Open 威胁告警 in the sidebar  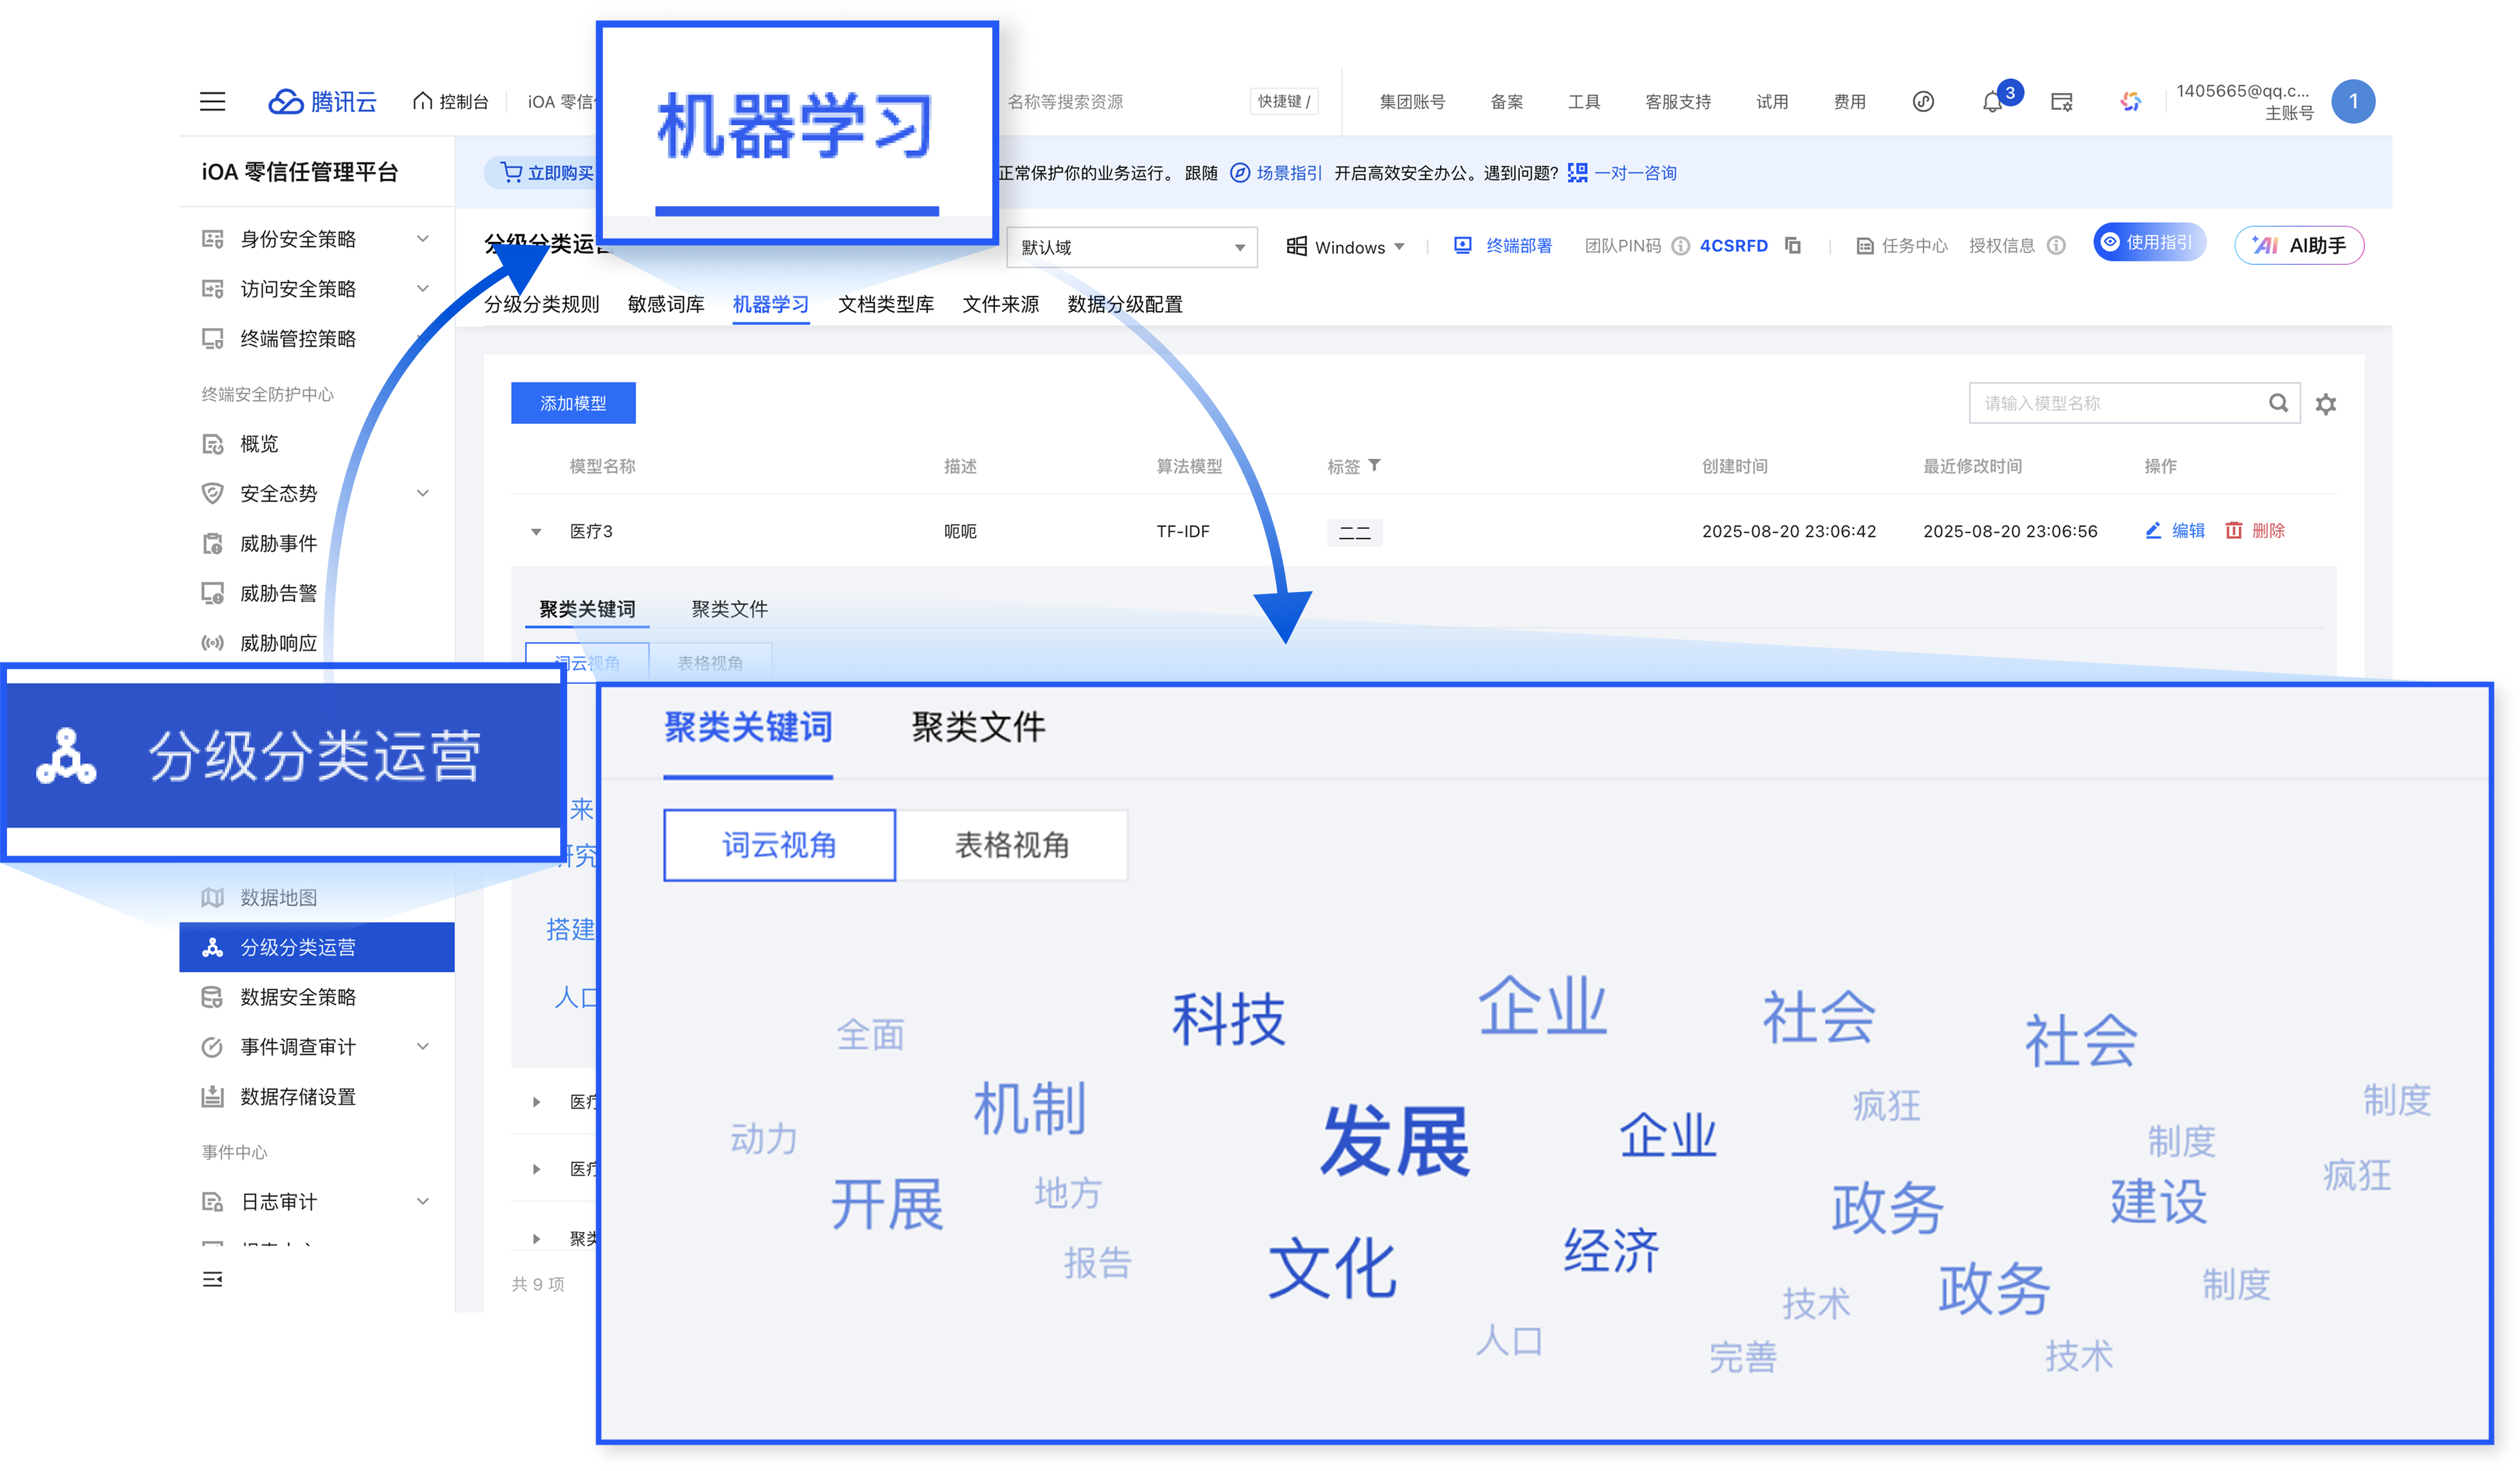pos(277,593)
